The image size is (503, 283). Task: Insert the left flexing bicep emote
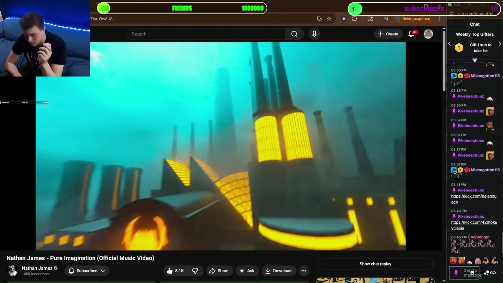pyautogui.click(x=486, y=261)
